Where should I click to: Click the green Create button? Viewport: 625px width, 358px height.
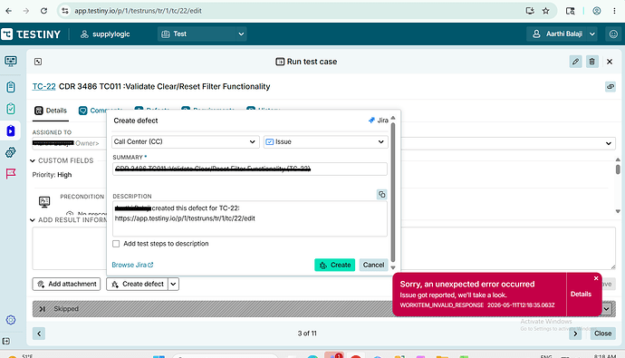pyautogui.click(x=335, y=265)
